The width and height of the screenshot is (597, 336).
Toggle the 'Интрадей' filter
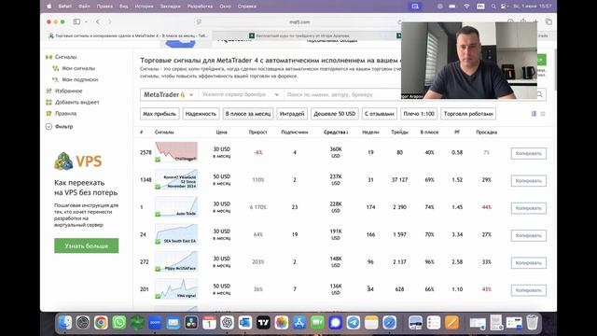point(292,114)
